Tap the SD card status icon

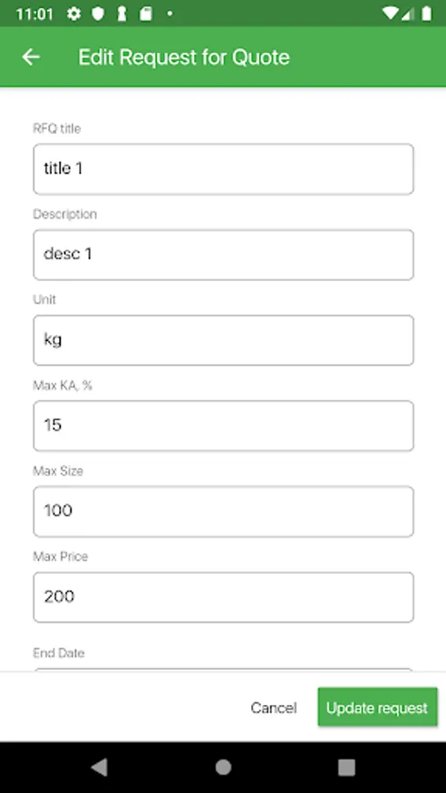145,13
